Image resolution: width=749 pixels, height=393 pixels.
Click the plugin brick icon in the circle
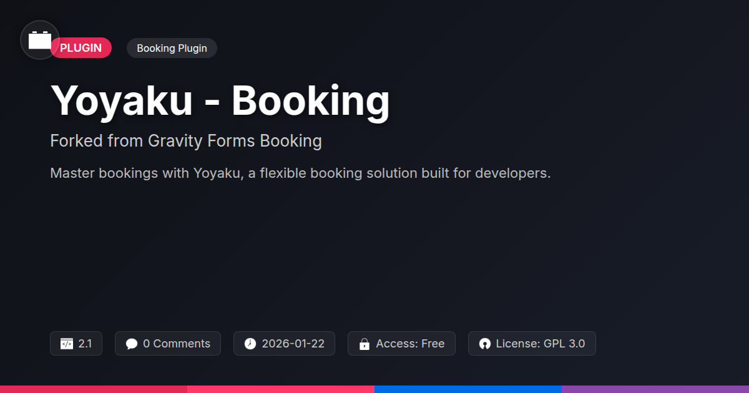point(40,41)
